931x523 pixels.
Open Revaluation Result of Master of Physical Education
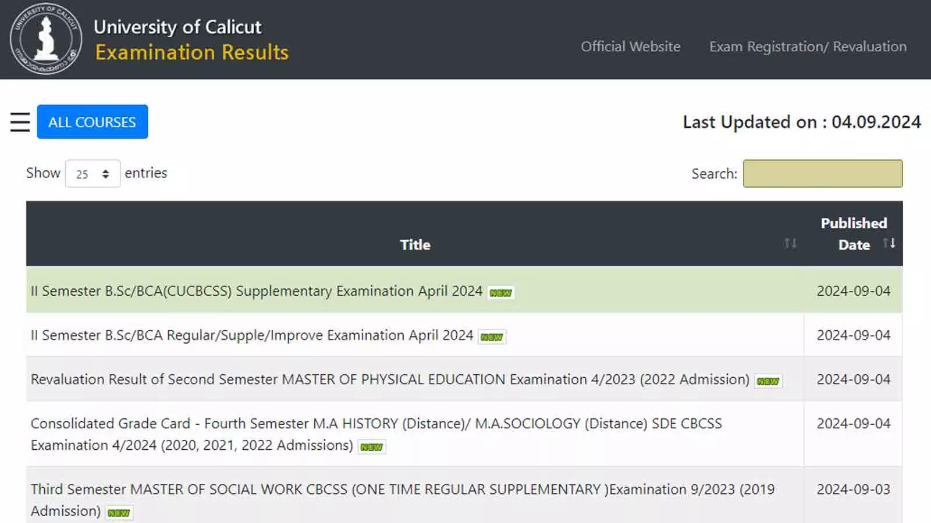tap(390, 379)
